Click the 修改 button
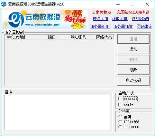155x136 pixels. [133, 70]
